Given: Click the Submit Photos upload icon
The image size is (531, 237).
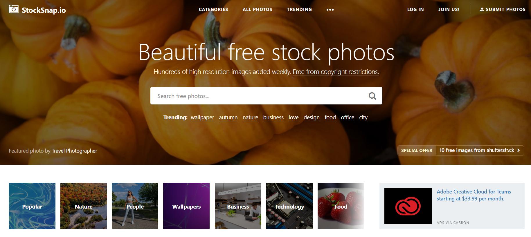Looking at the screenshot, I should click(x=482, y=9).
